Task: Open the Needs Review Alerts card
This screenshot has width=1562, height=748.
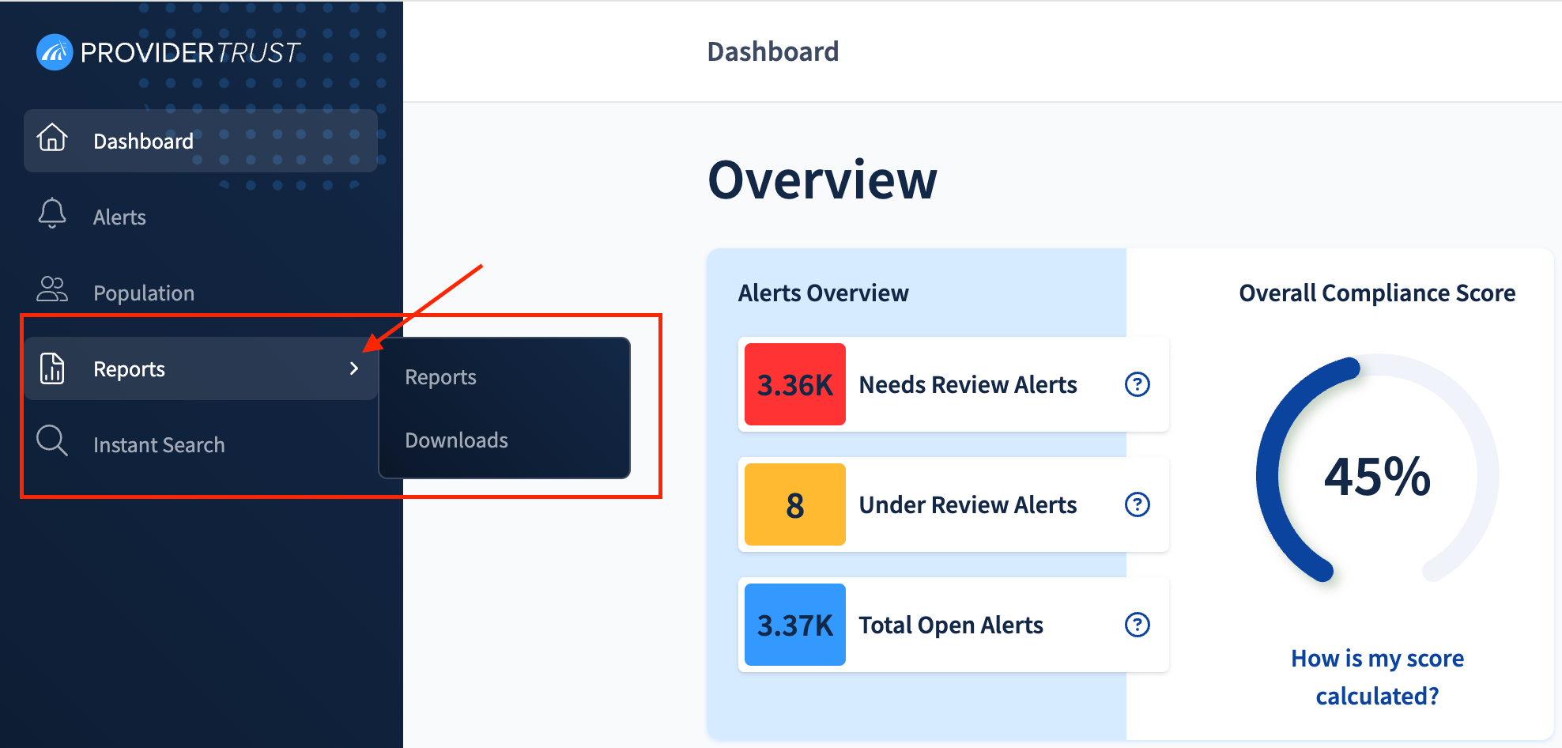Action: [x=953, y=384]
